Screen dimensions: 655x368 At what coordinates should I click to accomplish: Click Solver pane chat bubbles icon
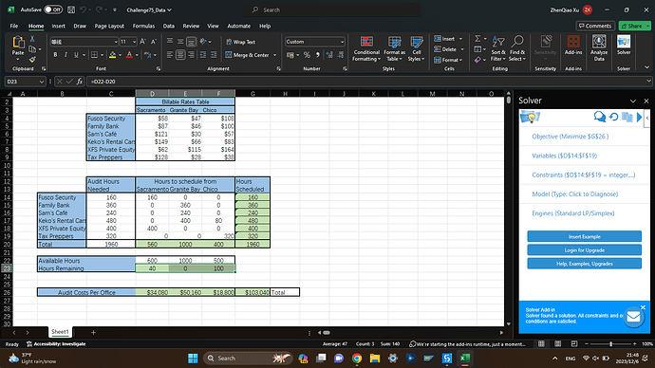[x=600, y=117]
